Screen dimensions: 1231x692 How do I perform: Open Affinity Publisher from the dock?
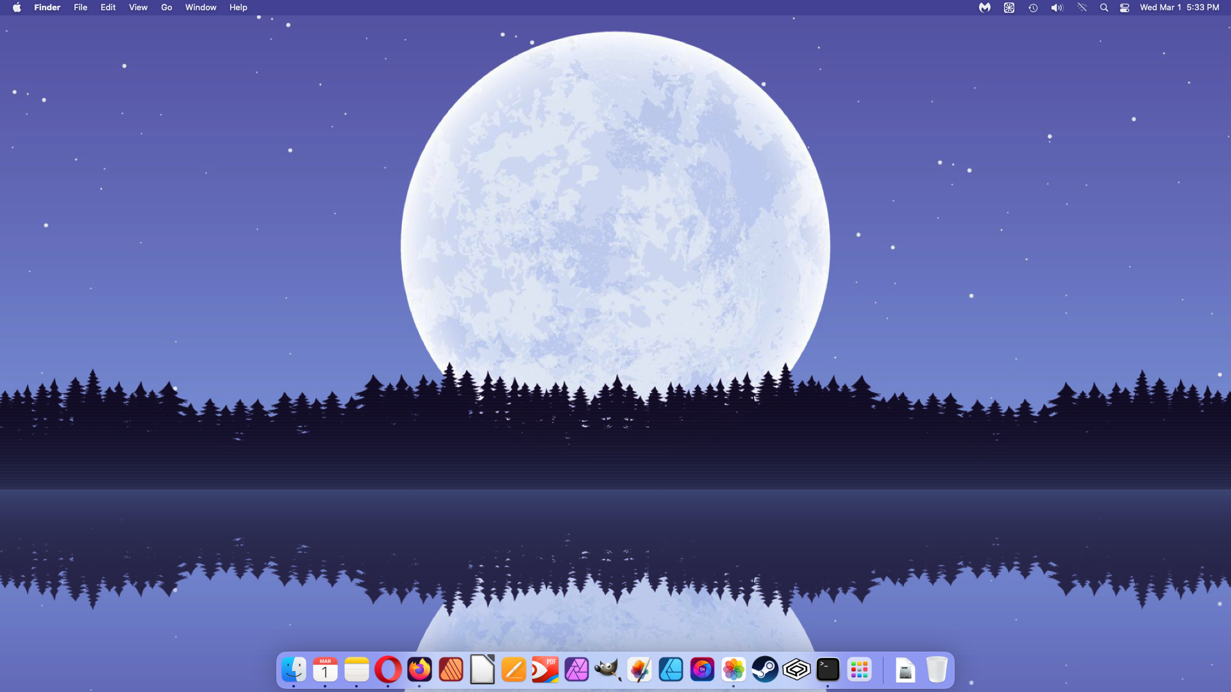click(x=451, y=670)
